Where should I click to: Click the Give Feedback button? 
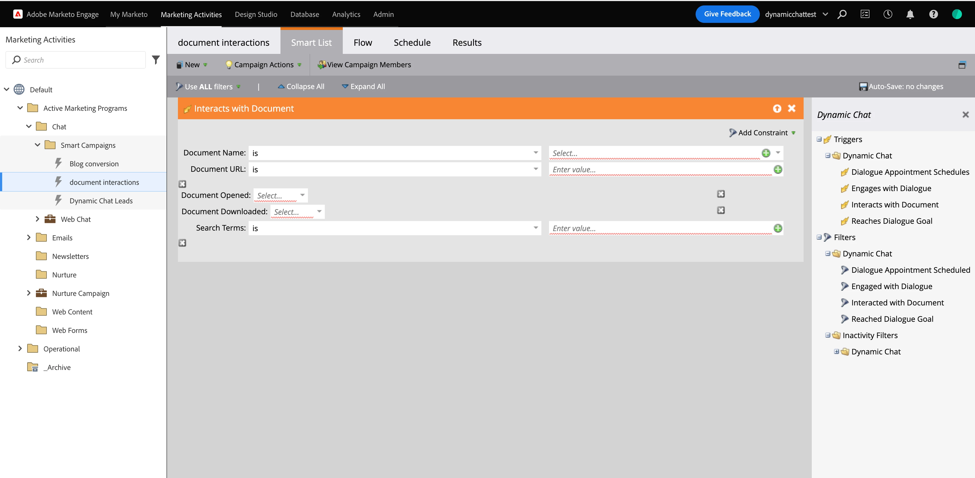(727, 14)
